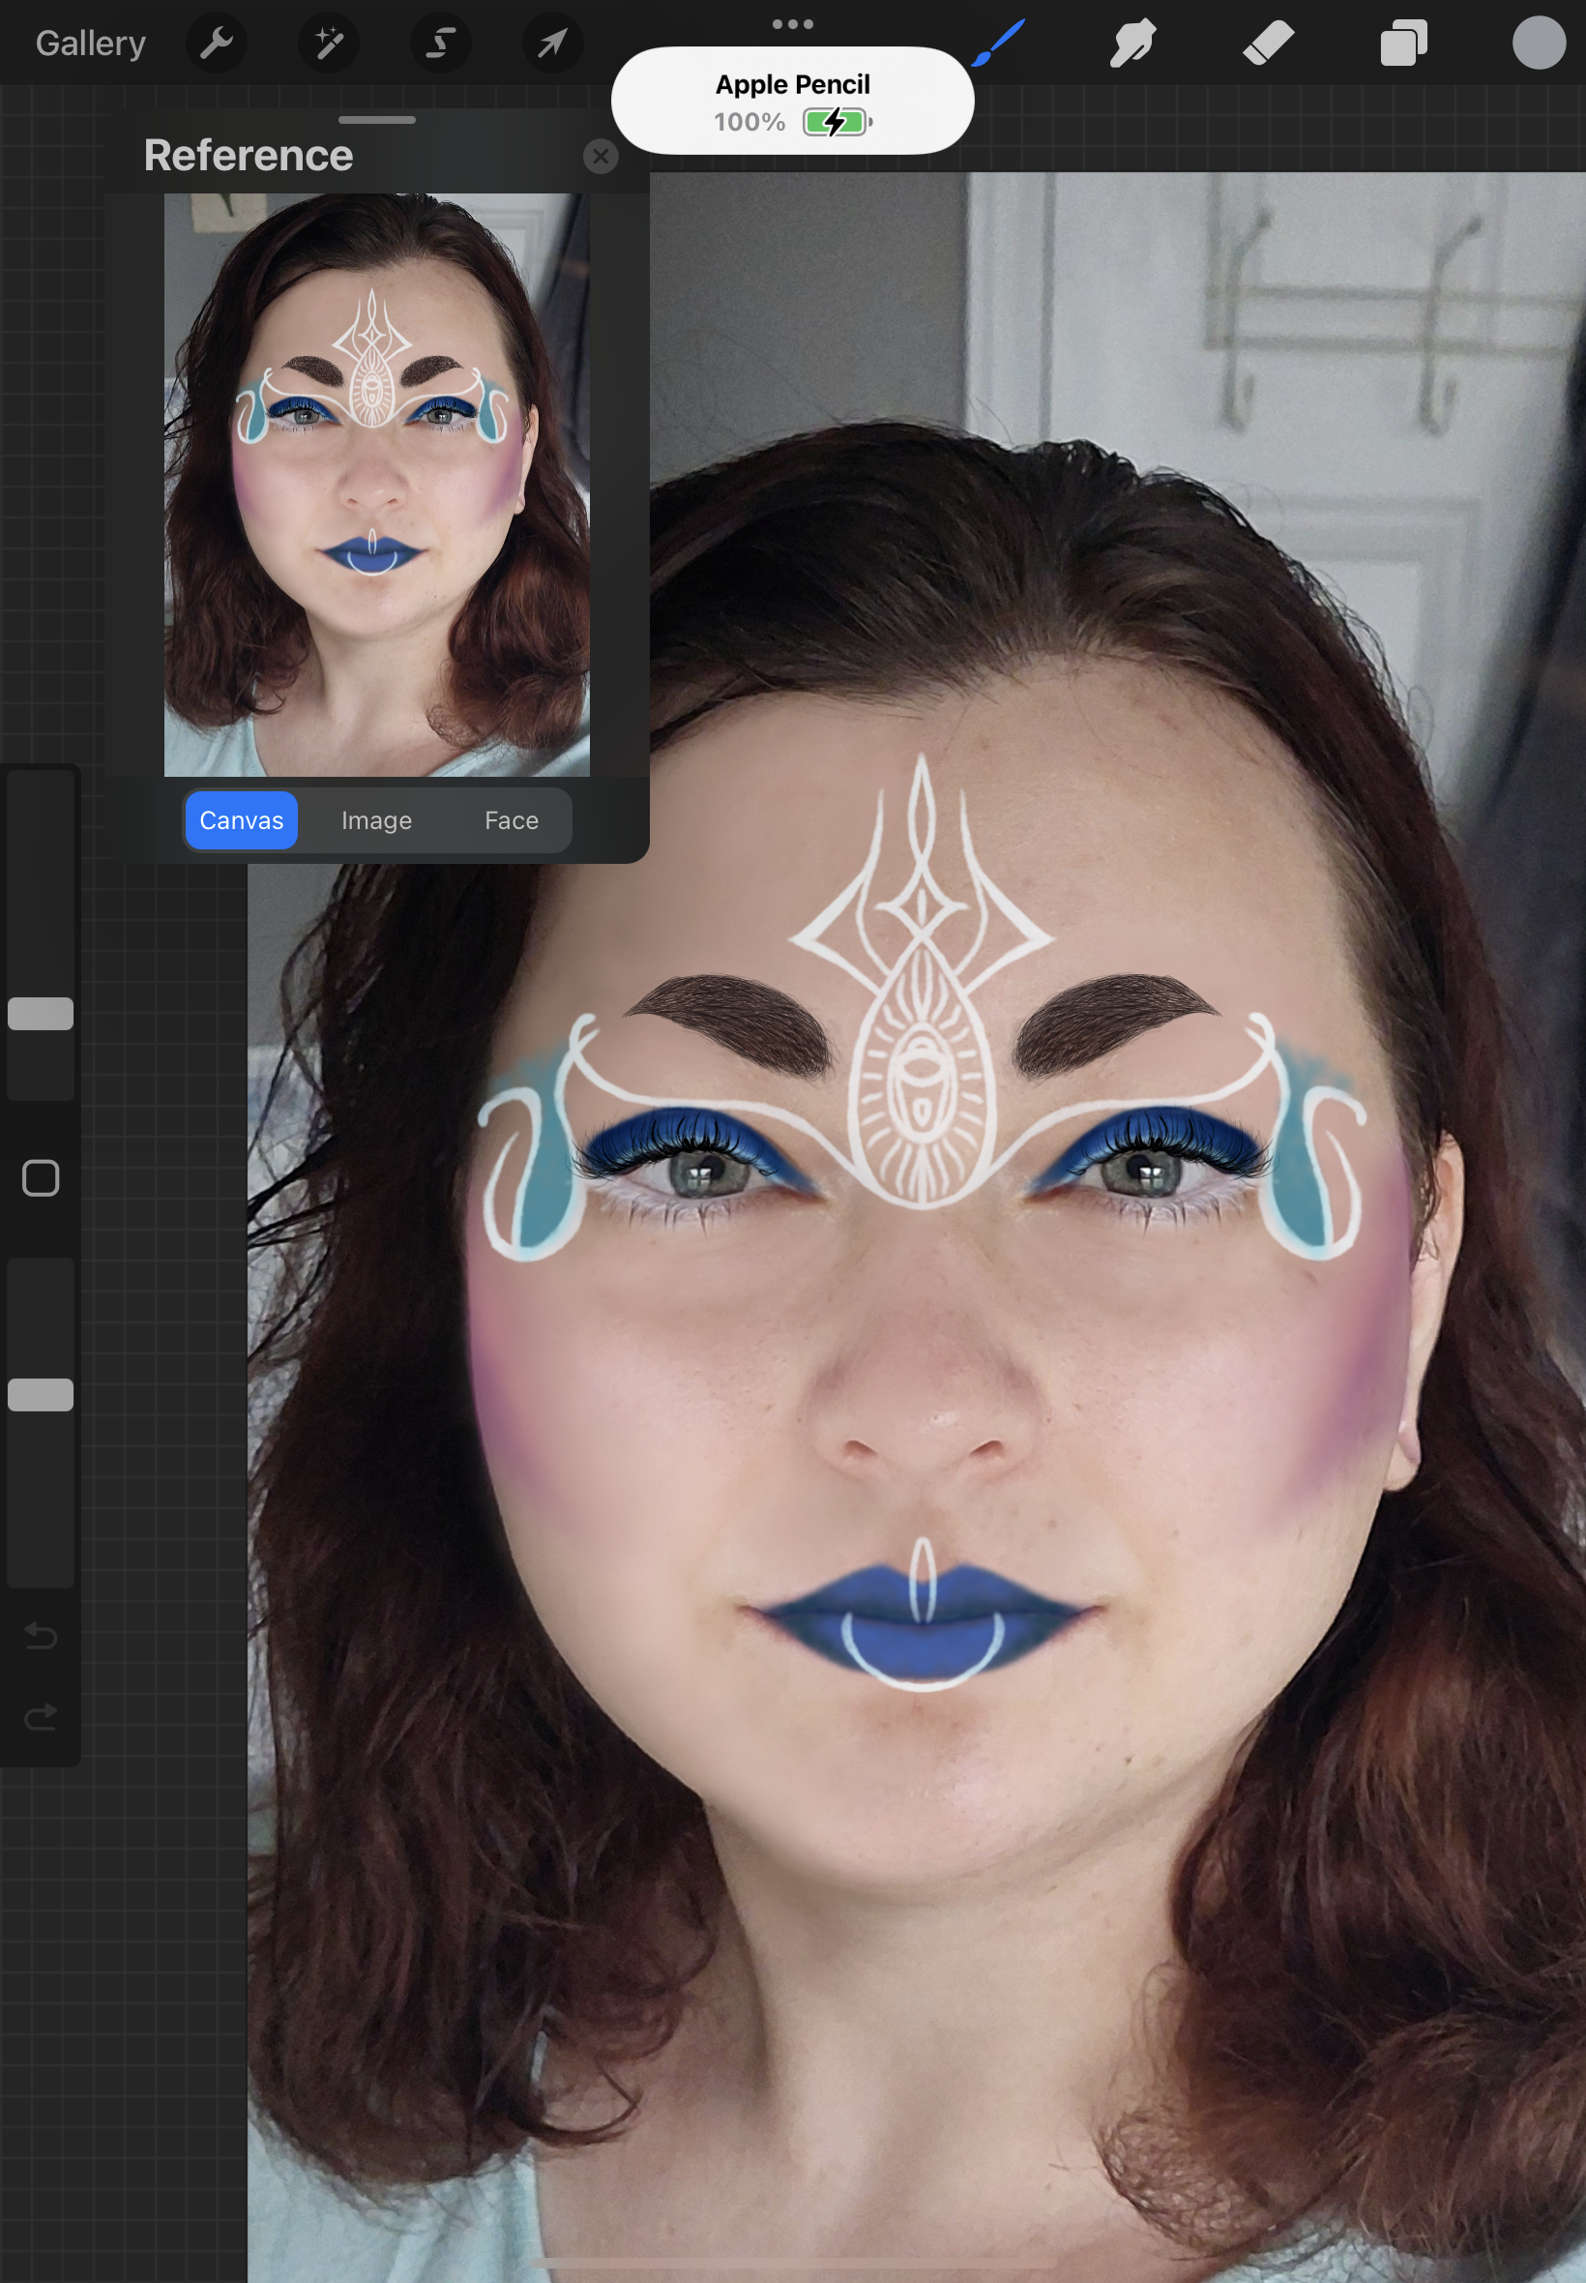
Task: Open the Actions wrench menu
Action: point(216,44)
